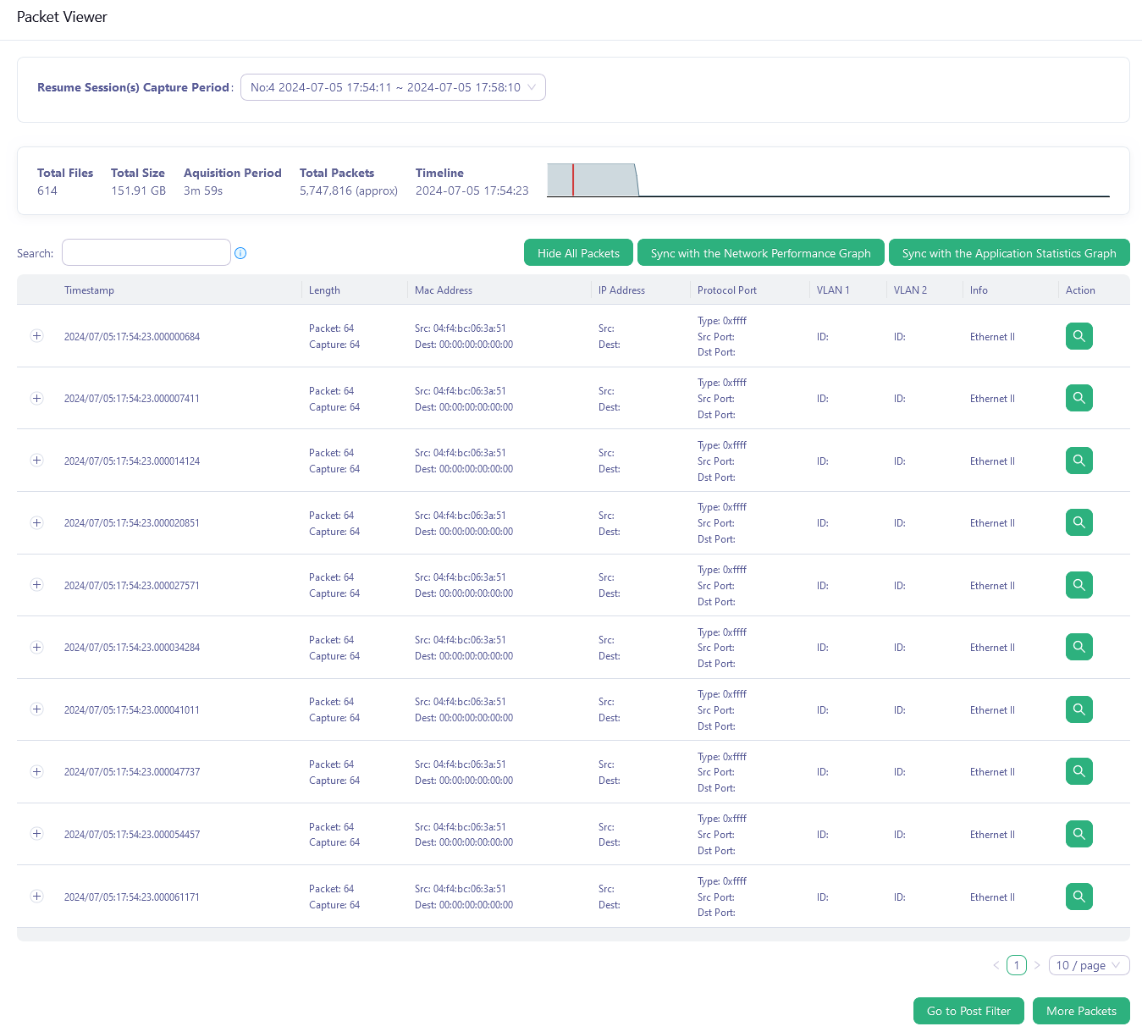Image resolution: width=1142 pixels, height=1032 pixels.
Task: Click timestamp 2024/07/05:17:54:23.000000684
Action: click(132, 336)
